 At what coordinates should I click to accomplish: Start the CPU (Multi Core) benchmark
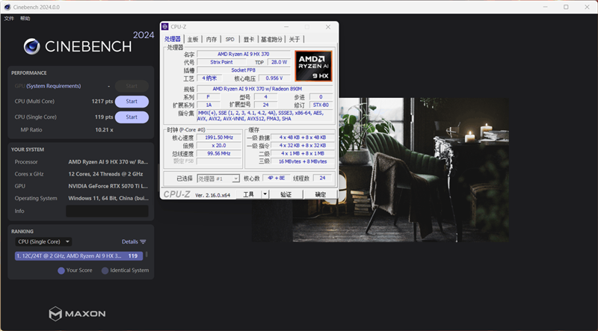point(132,102)
